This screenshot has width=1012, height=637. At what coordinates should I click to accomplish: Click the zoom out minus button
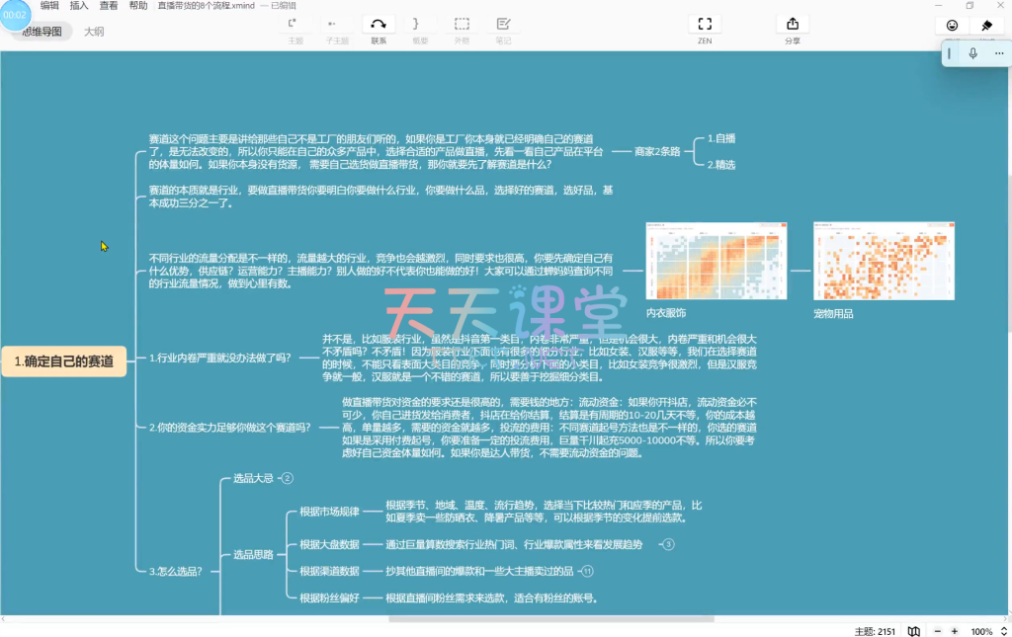934,631
